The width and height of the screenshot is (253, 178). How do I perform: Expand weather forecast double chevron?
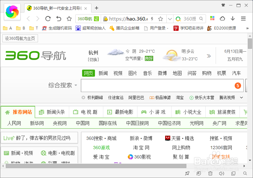209,56
